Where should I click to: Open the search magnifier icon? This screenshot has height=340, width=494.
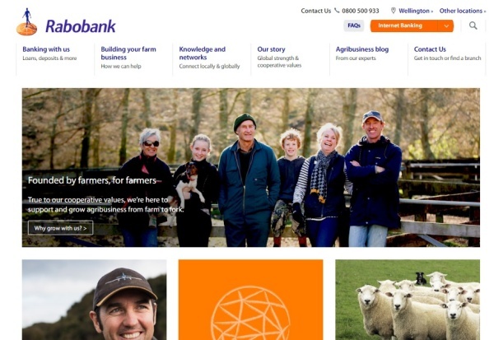473,26
